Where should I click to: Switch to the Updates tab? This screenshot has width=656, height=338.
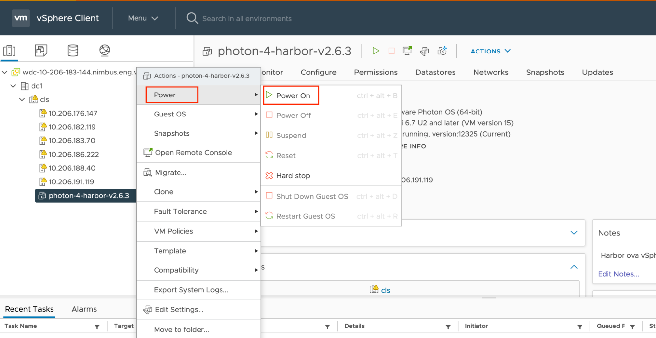tap(597, 72)
